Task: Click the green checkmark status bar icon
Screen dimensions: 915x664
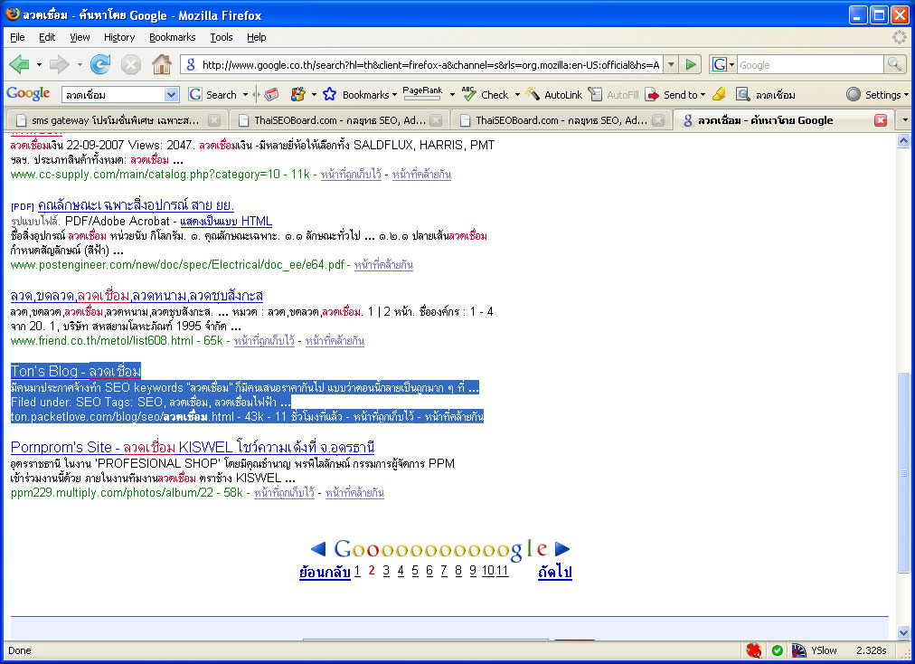Action: click(778, 650)
